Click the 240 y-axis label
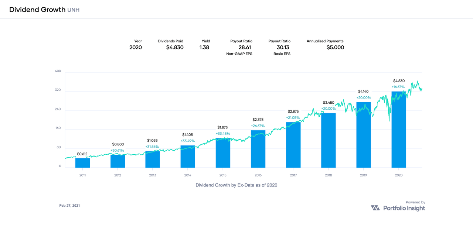Viewport: 473px width, 230px height. 58,110
